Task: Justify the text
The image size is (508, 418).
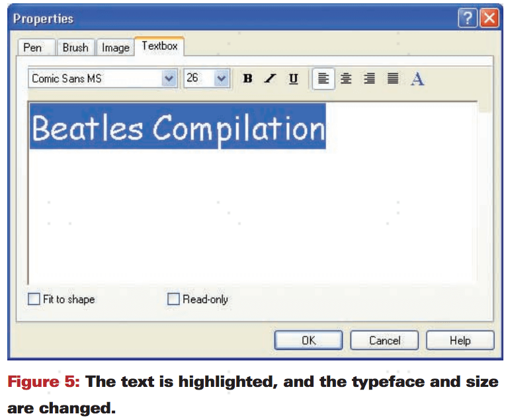Action: (393, 79)
